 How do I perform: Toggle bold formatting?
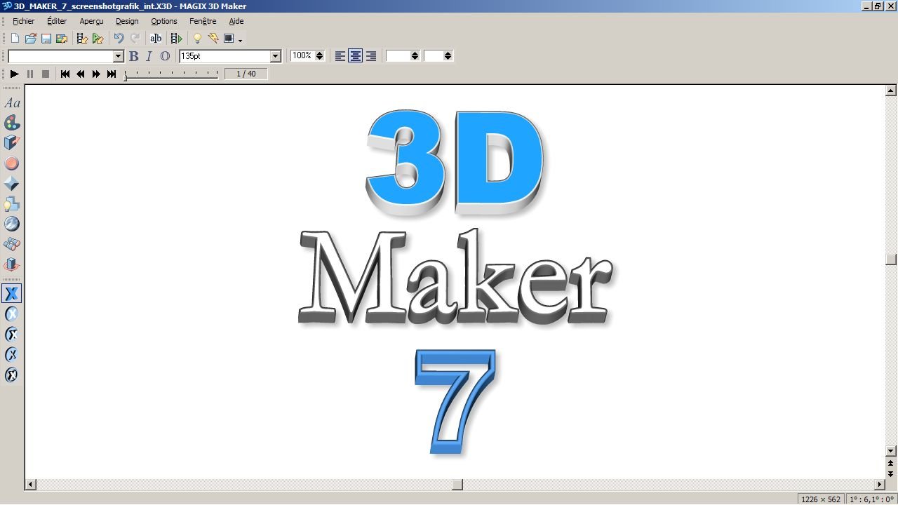(134, 56)
